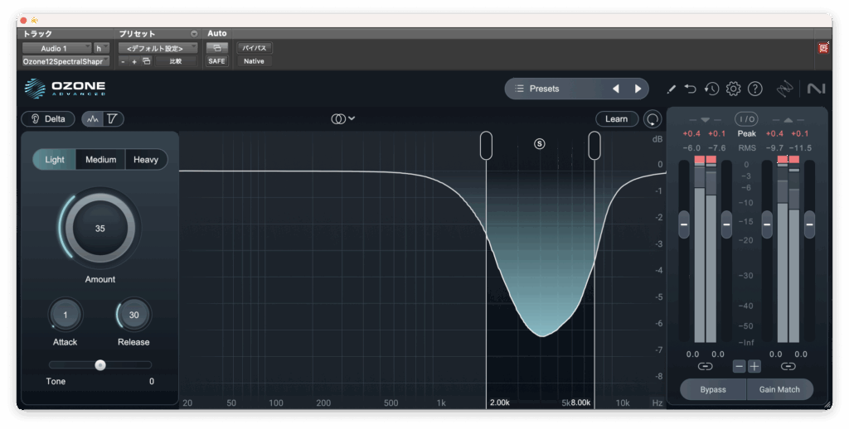The height and width of the screenshot is (429, 849).
Task: Open the Audio 1 track dropdown
Action: point(56,49)
